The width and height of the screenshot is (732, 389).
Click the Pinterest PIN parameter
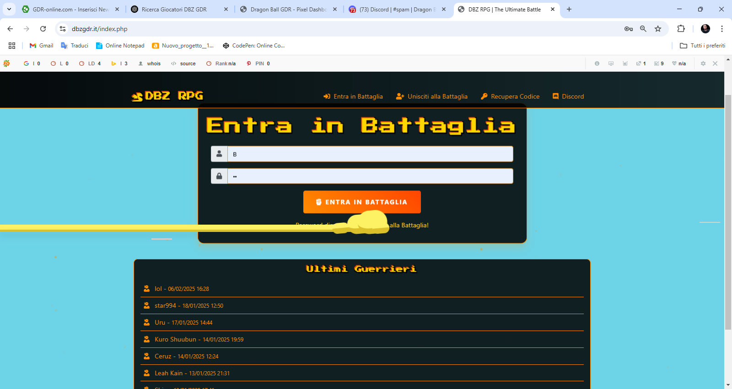click(x=258, y=63)
